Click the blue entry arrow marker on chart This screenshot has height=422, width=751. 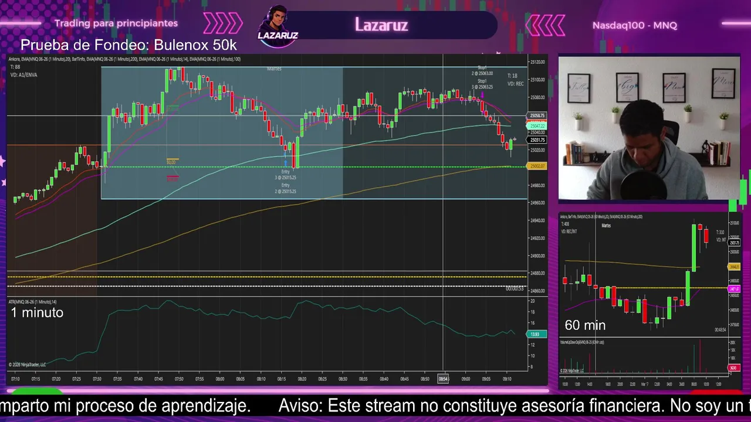pyautogui.click(x=286, y=164)
